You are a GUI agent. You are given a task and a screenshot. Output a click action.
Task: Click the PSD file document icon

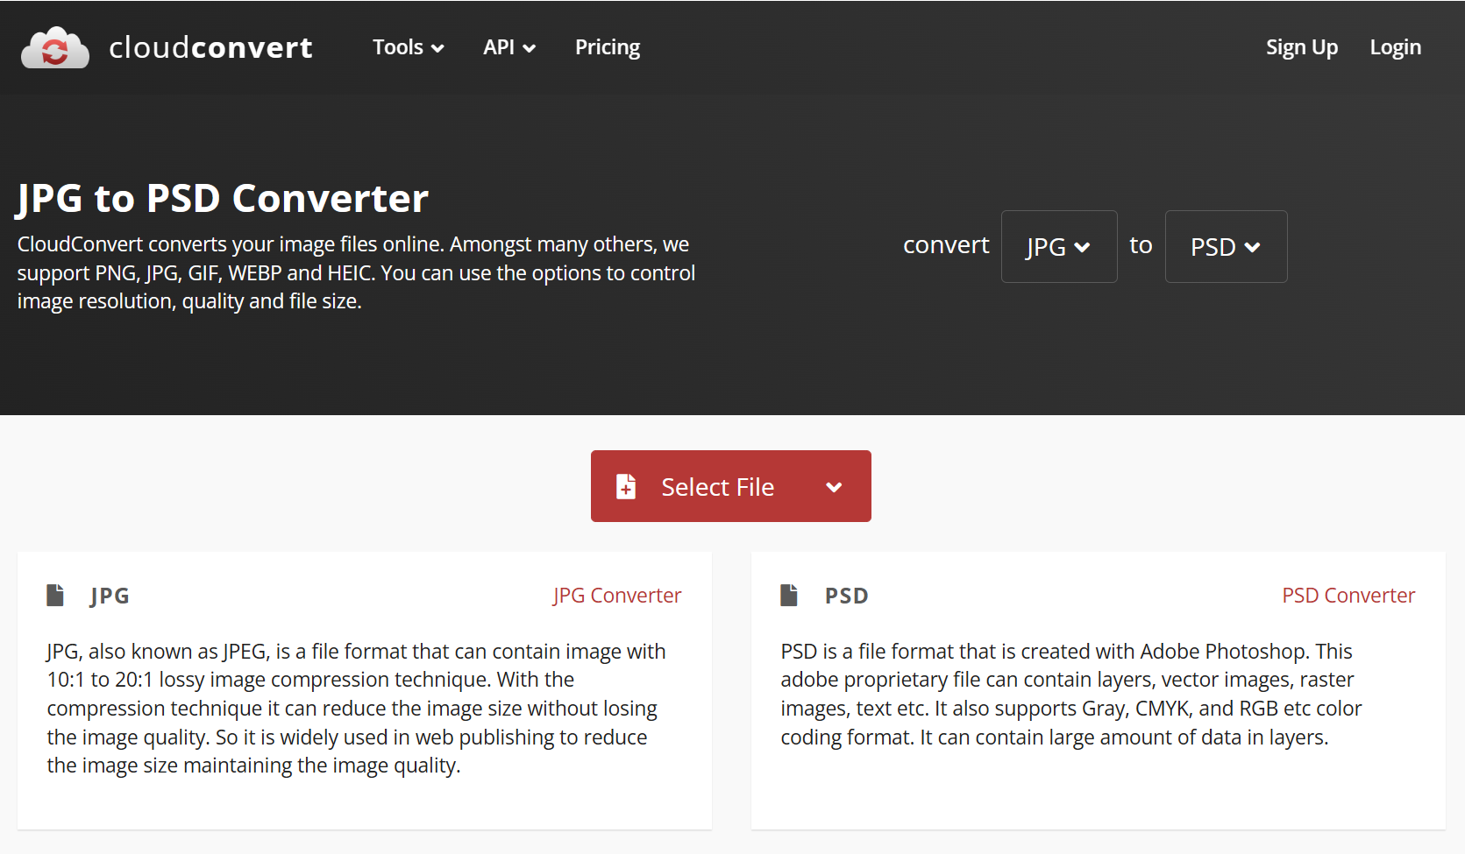789,596
